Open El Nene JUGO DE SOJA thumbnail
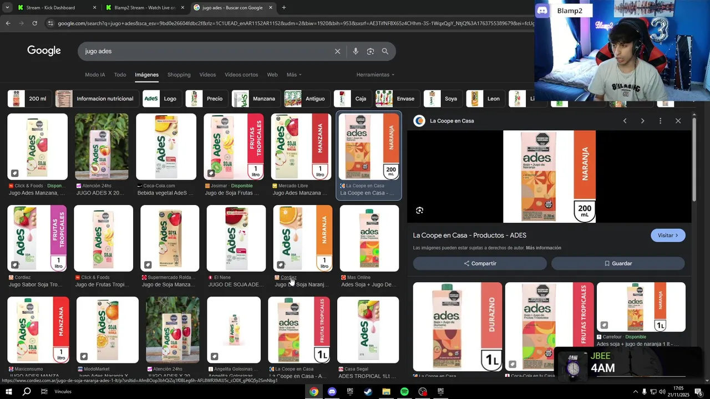710x399 pixels. tap(236, 238)
